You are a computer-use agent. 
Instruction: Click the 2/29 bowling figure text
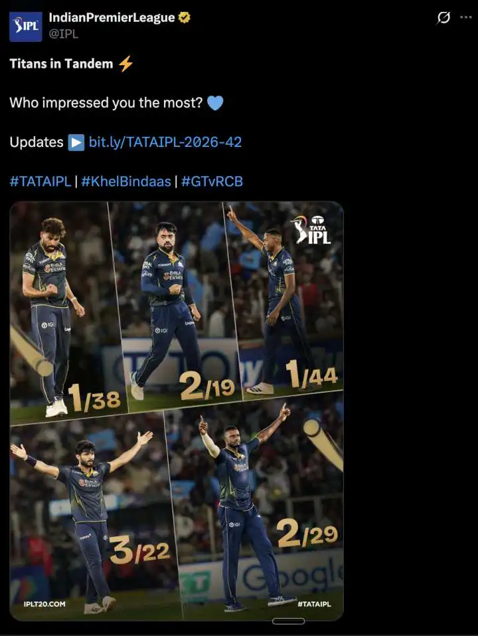click(x=307, y=533)
